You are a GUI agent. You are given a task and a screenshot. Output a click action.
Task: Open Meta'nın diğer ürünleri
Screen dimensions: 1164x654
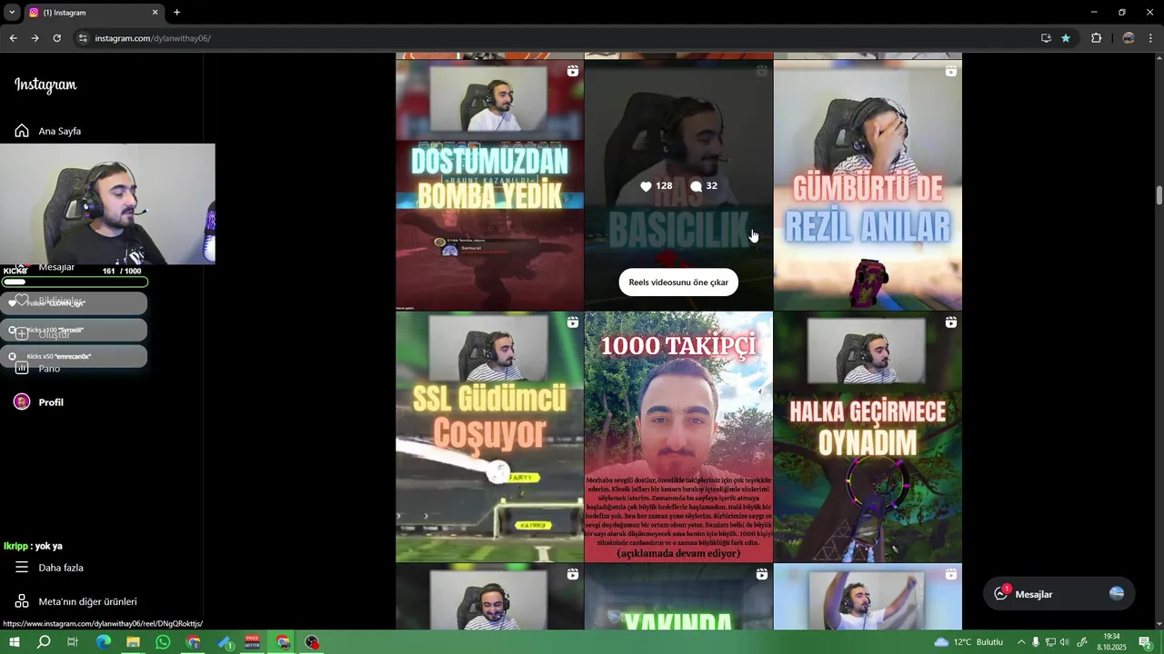[x=76, y=601]
